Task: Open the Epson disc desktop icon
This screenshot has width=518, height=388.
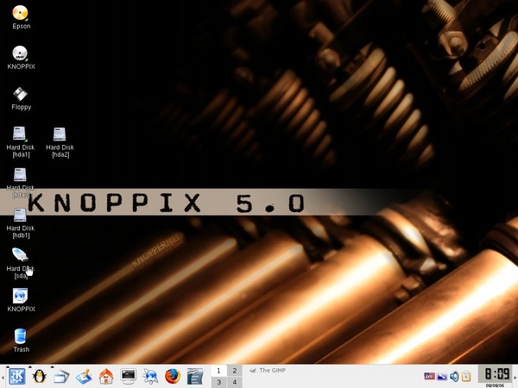Action: point(21,13)
